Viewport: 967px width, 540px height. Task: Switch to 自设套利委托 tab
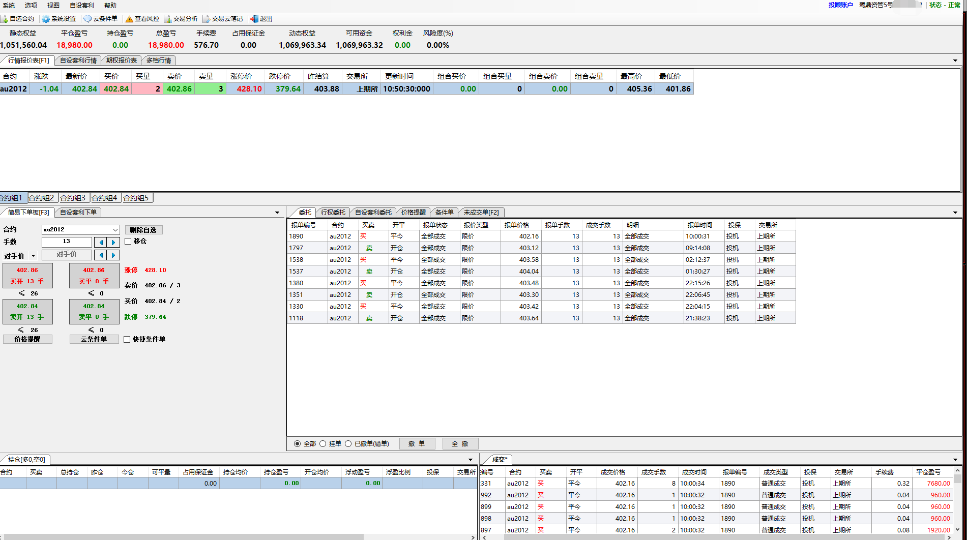[373, 213]
